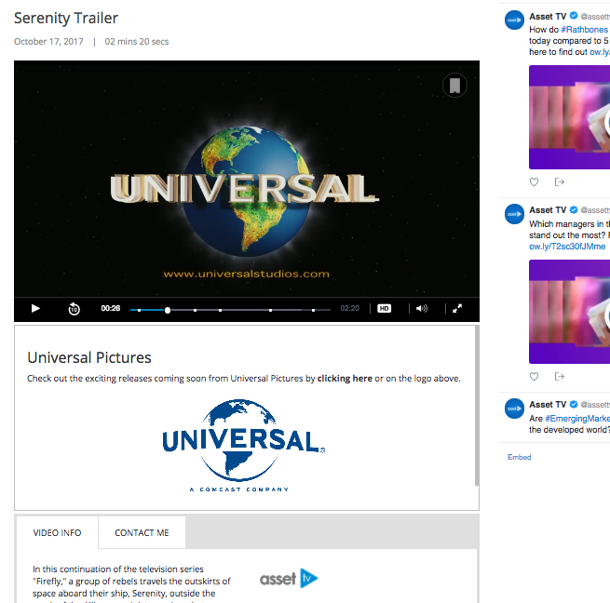Image resolution: width=610 pixels, height=603 pixels.
Task: Open the VIDEO INFO tab
Action: (57, 532)
